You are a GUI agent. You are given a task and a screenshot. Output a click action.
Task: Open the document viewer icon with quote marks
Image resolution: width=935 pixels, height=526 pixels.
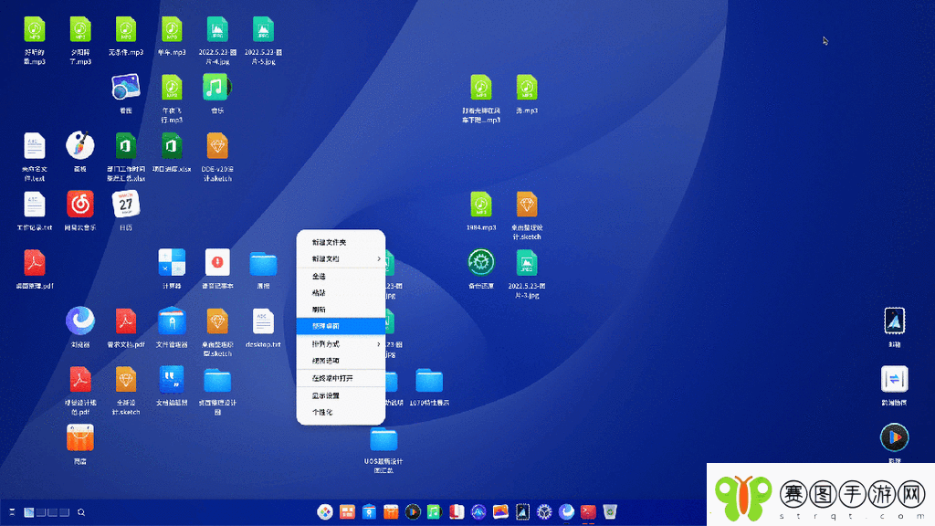click(x=172, y=379)
